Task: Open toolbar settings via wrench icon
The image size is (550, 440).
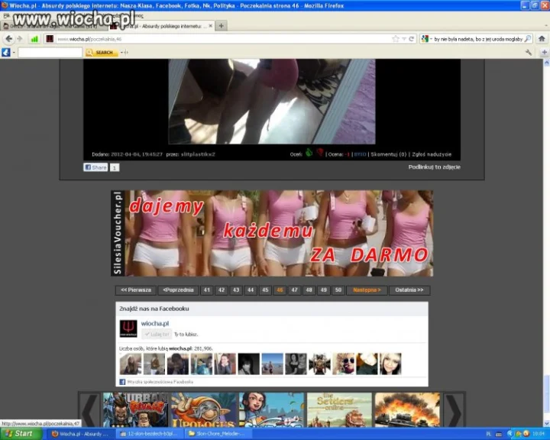Action: [529, 52]
